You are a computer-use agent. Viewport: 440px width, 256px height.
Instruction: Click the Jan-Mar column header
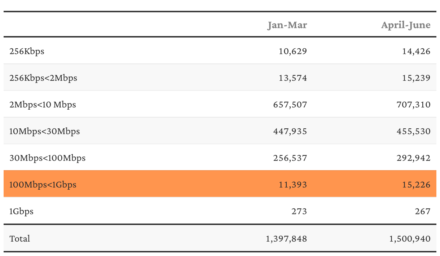pyautogui.click(x=287, y=25)
